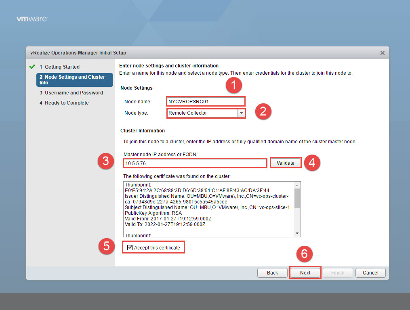410x310 pixels.
Task: Click the thumbprint value starting E0:E5:94
Action: click(x=197, y=191)
